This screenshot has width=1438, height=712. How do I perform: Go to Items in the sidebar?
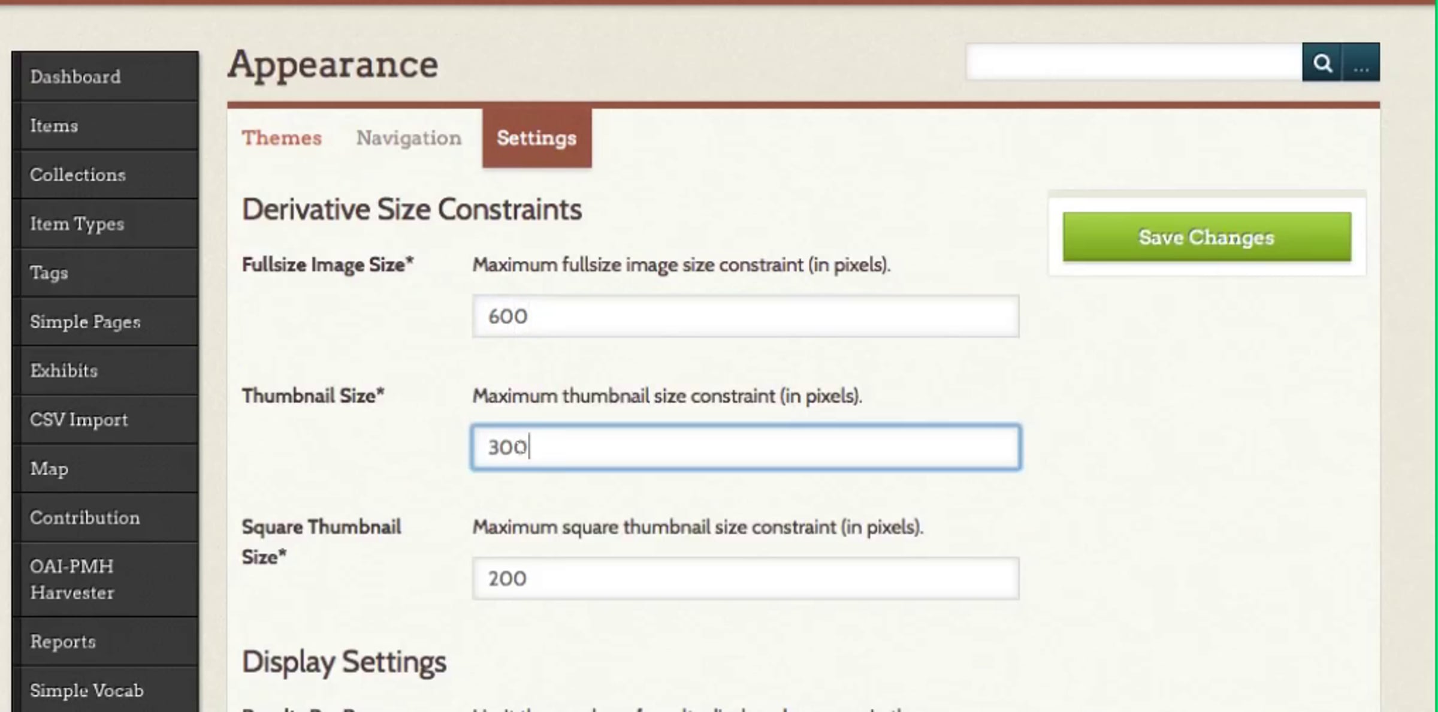tap(105, 126)
